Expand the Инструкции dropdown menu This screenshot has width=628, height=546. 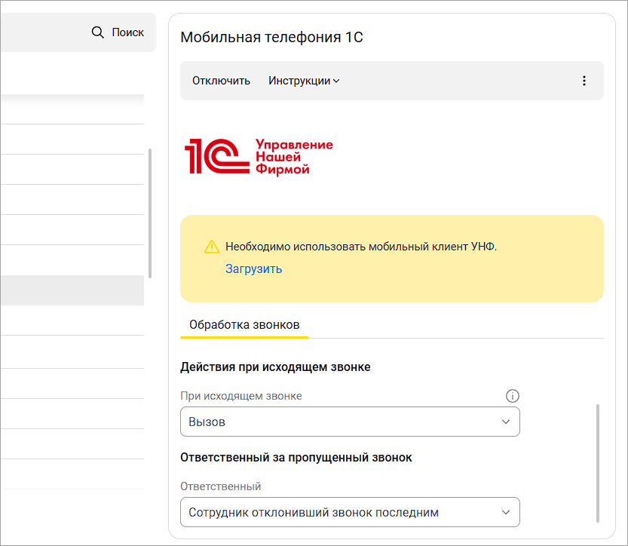pos(303,81)
